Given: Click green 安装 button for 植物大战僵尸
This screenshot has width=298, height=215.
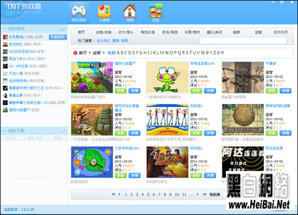Looking at the screenshot, I should (121, 91).
